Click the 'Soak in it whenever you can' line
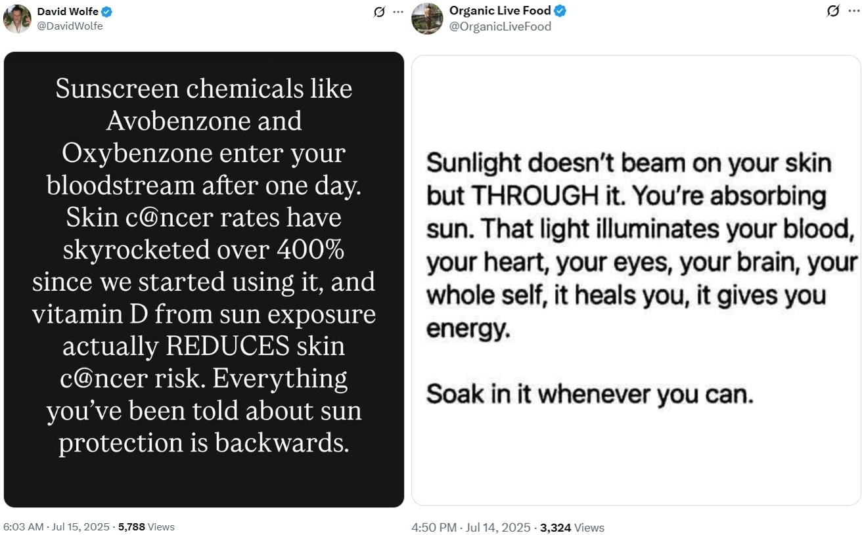862x535 pixels. [x=589, y=394]
